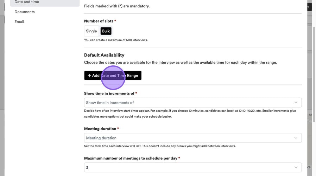The height and width of the screenshot is (176, 316).
Task: Select the Single slot option
Action: click(91, 31)
